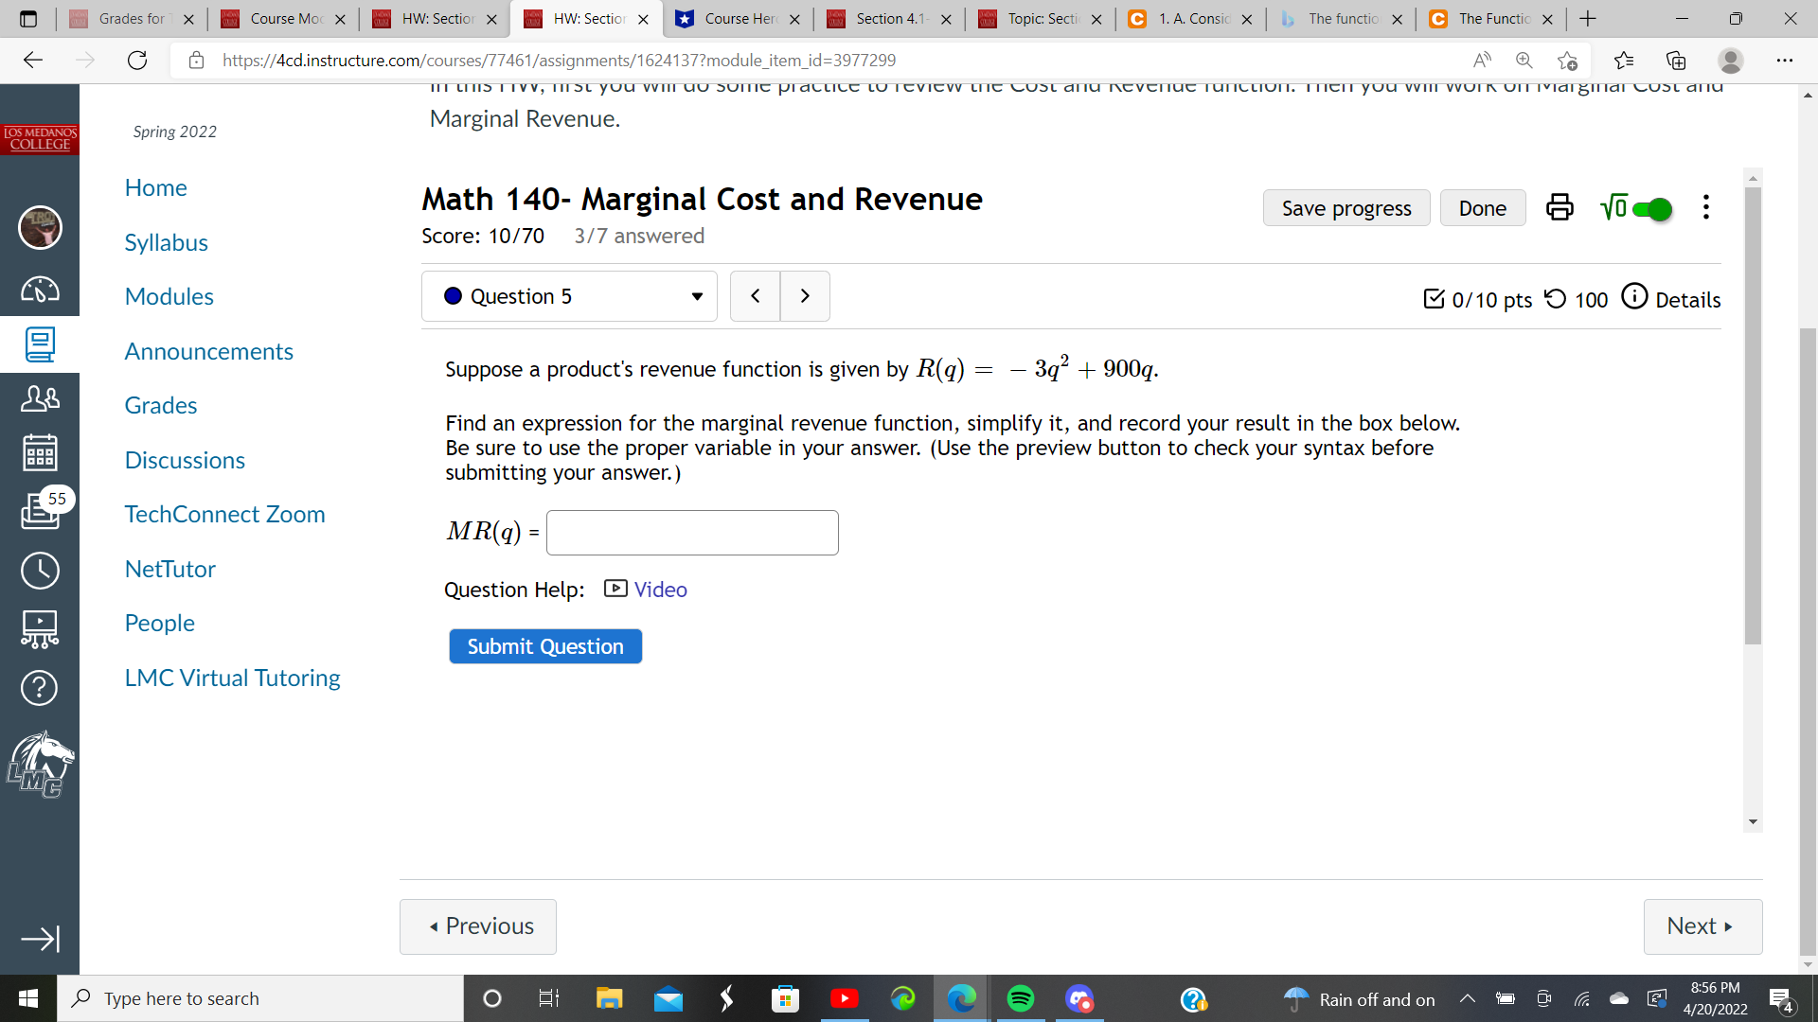
Task: Open the History clock icon
Action: 40,571
